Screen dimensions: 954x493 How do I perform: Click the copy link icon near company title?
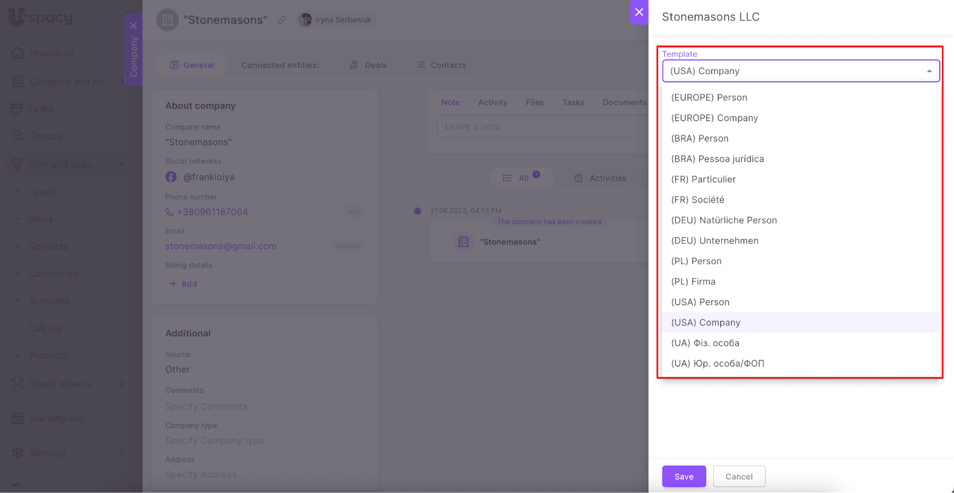[282, 20]
